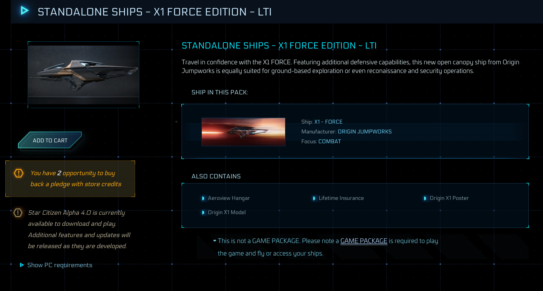Open the red X1 Force ship thumbnail
Viewport: 543px width, 291px height.
click(x=243, y=132)
